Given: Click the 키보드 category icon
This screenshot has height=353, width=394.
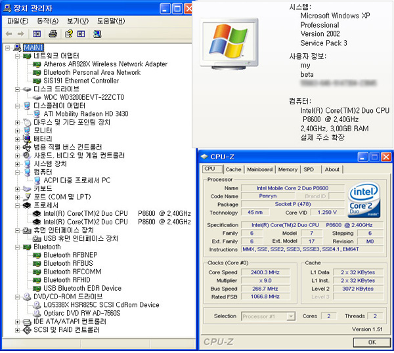Looking at the screenshot, I should (x=27, y=188).
